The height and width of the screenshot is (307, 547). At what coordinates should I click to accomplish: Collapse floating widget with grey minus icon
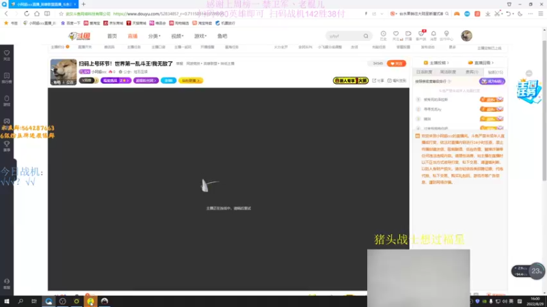tap(529, 74)
